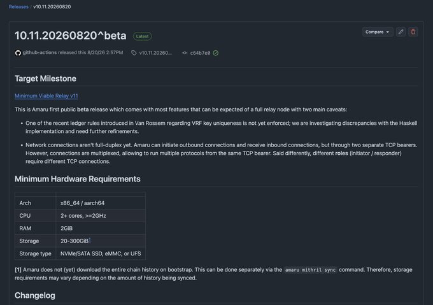Open commit c64b7e0
This screenshot has width=433, height=305.
coord(200,53)
